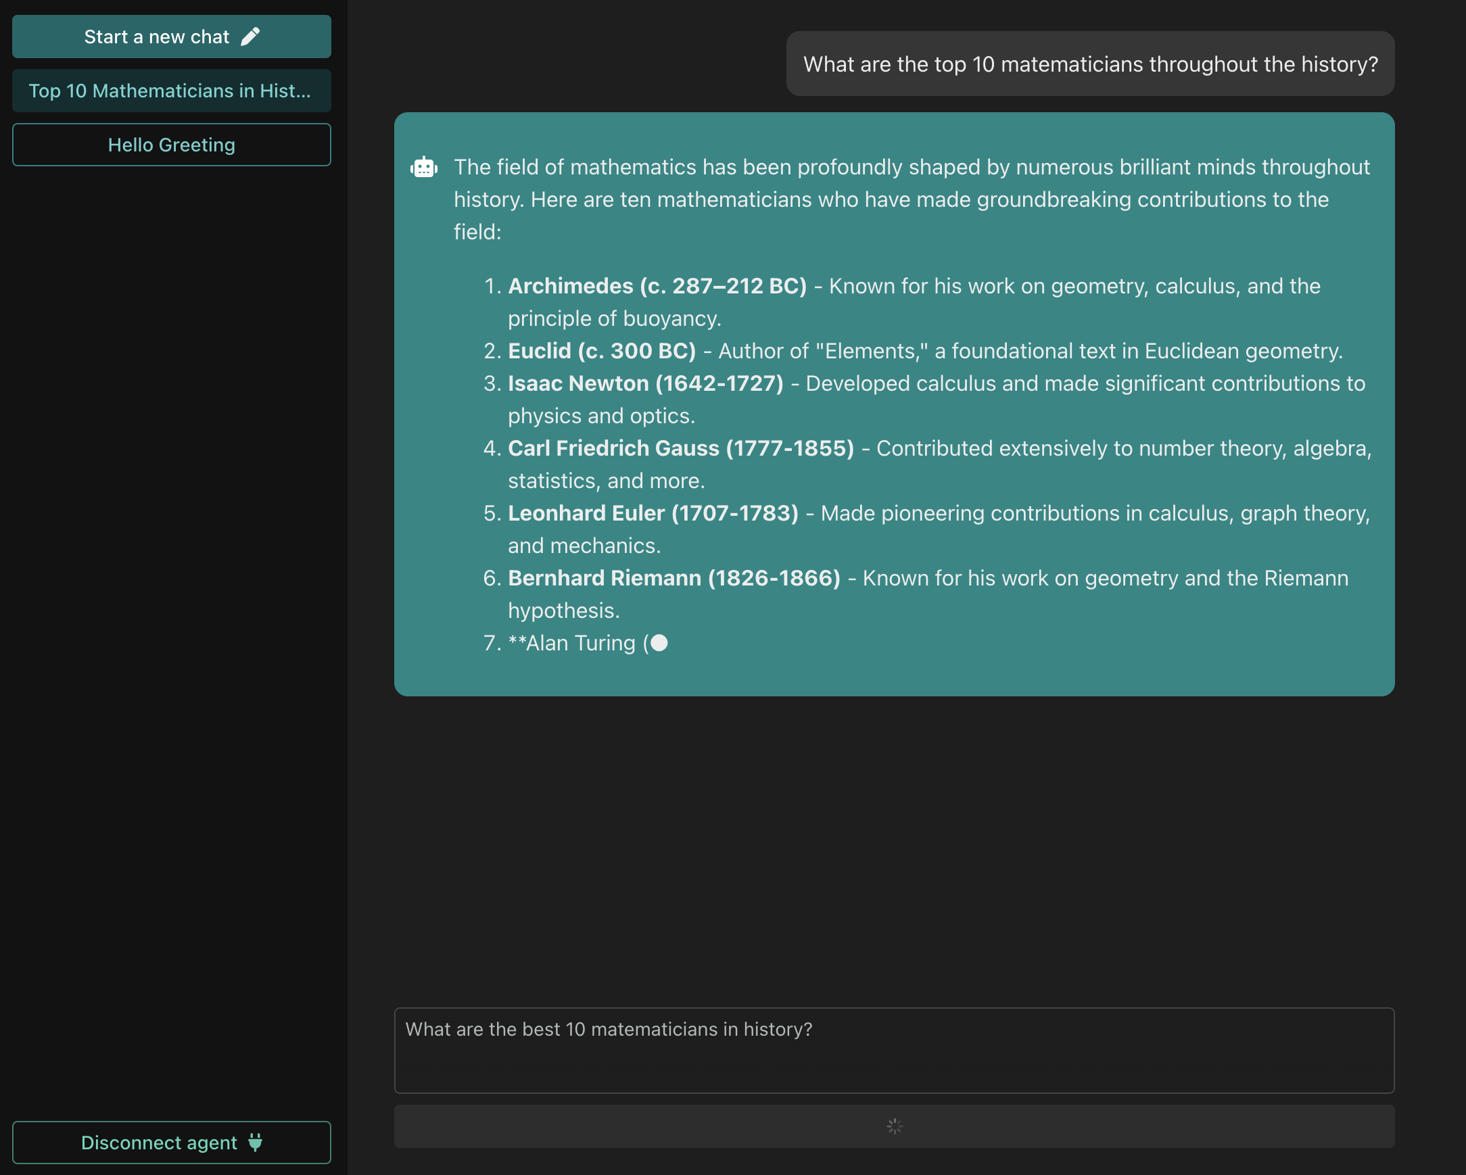Focus the message input text box

coord(894,1051)
